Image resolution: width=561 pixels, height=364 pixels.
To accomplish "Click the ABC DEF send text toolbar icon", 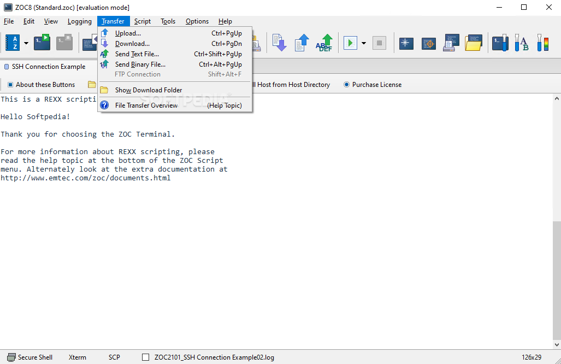I will pyautogui.click(x=324, y=43).
